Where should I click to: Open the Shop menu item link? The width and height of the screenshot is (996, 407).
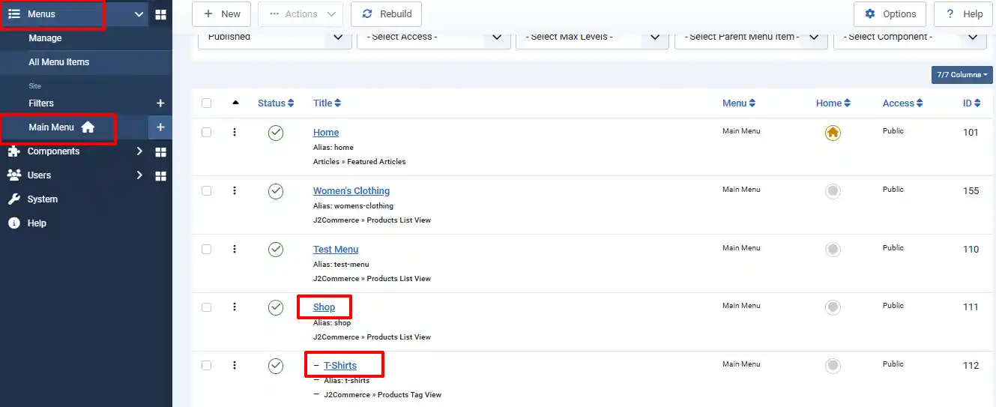324,307
